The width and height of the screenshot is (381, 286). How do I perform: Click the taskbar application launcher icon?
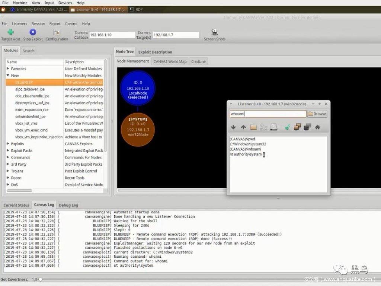3,9
